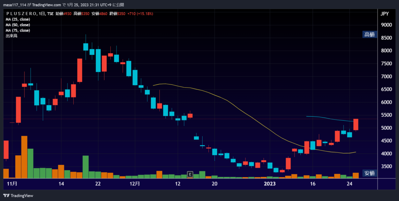Click the 7000 price axis label
Image resolution: width=399 pixels, height=201 pixels.
click(x=387, y=76)
